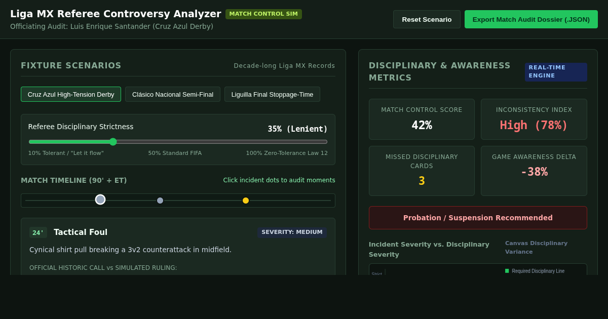The image size is (608, 319).
Task: Click the 100% Zero-Tolerance Law 12 label
Action: click(287, 153)
